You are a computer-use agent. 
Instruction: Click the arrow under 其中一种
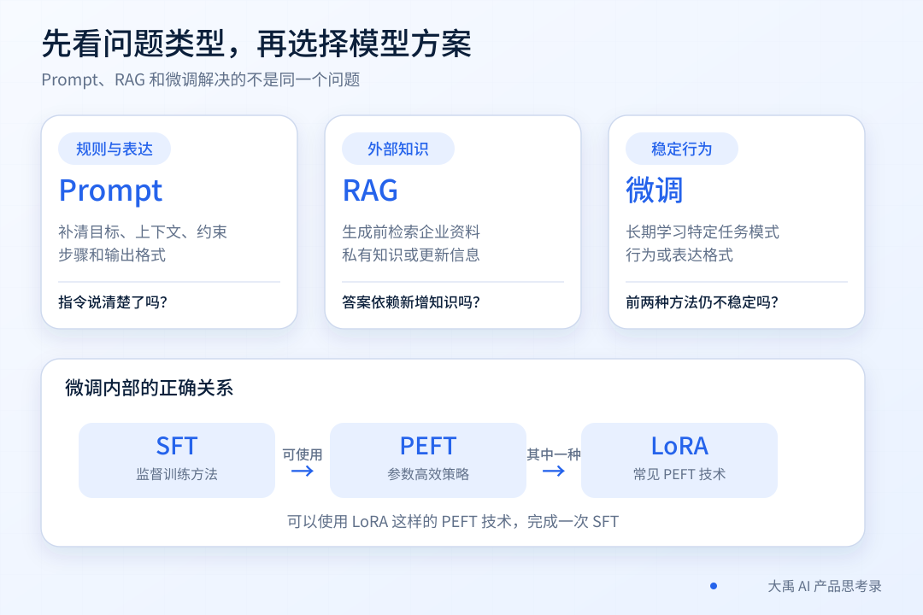tap(553, 471)
